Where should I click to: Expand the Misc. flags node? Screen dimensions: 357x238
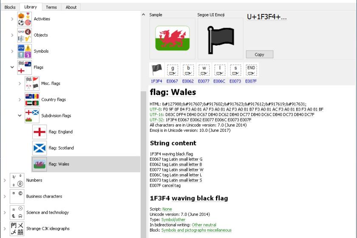point(20,84)
